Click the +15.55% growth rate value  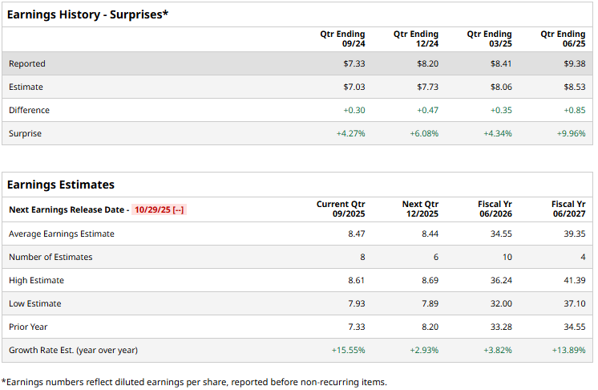[348, 350]
